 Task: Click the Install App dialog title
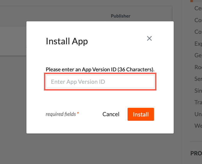(x=67, y=41)
